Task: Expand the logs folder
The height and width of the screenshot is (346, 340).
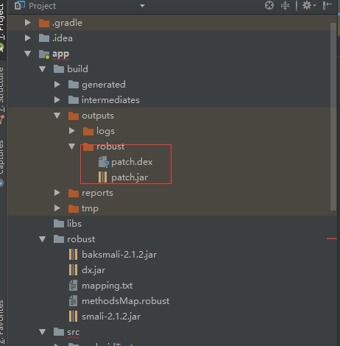Action: coord(72,131)
